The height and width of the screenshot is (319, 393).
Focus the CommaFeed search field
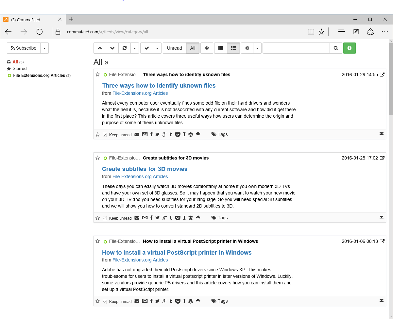click(x=296, y=48)
